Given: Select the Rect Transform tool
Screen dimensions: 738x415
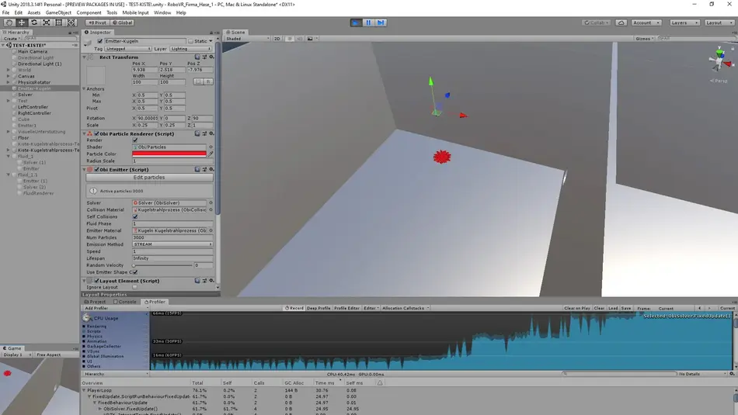Looking at the screenshot, I should [59, 22].
